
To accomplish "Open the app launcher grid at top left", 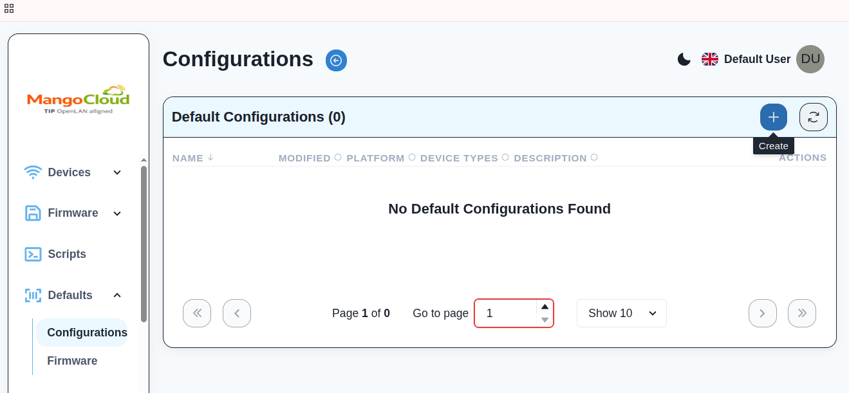I will tap(9, 8).
